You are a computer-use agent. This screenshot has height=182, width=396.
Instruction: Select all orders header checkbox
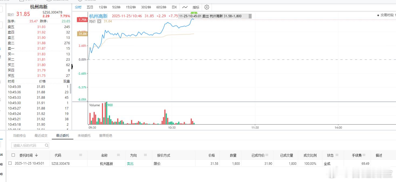pyautogui.click(x=13, y=155)
